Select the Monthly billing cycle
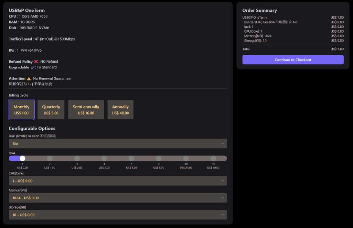 click(21, 110)
